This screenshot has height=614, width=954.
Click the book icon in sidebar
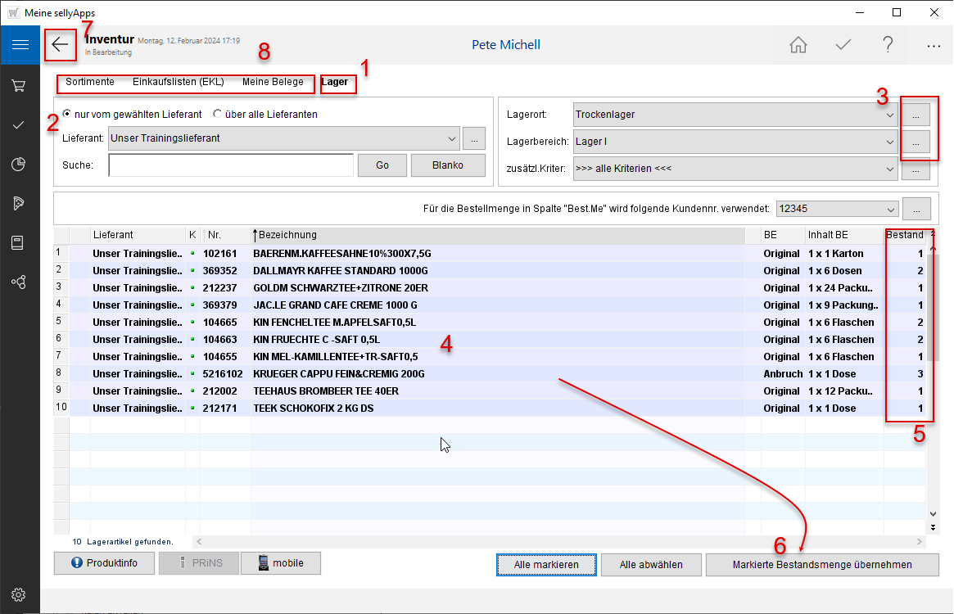point(20,242)
